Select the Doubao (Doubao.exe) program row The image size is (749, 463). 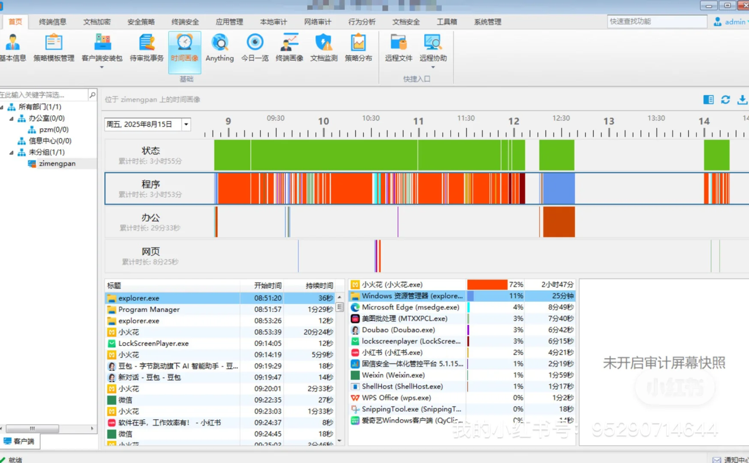462,330
